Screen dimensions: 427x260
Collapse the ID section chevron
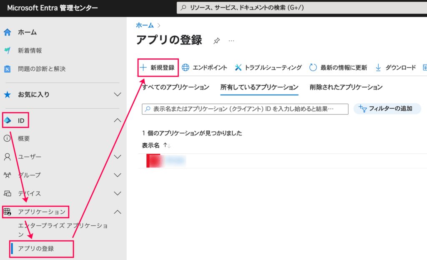click(x=117, y=120)
